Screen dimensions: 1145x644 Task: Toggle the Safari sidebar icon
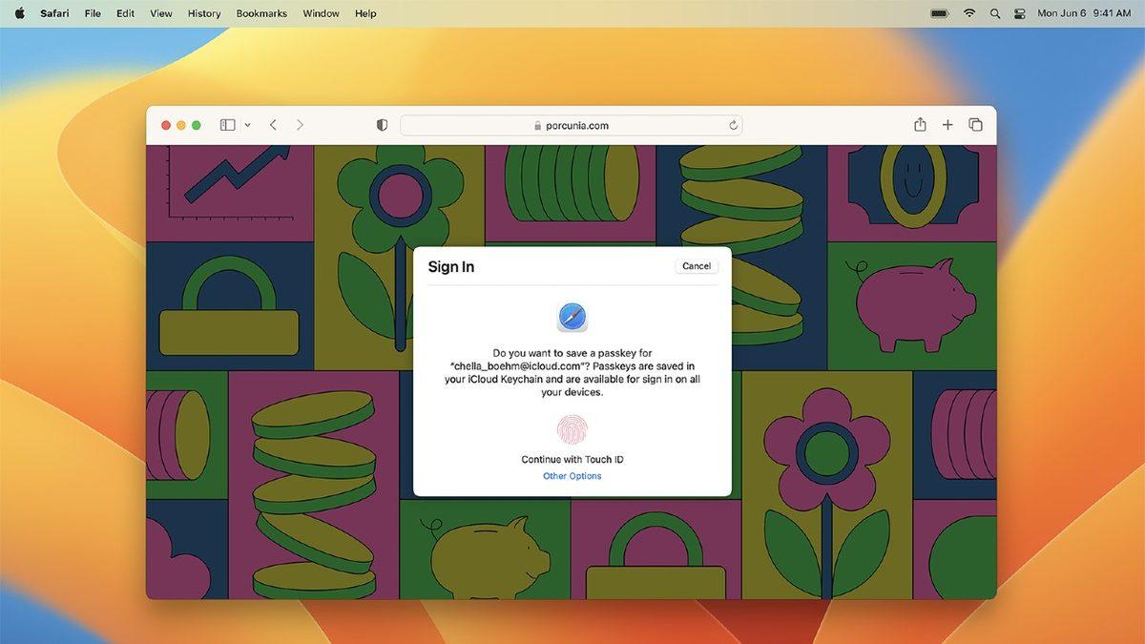point(227,124)
